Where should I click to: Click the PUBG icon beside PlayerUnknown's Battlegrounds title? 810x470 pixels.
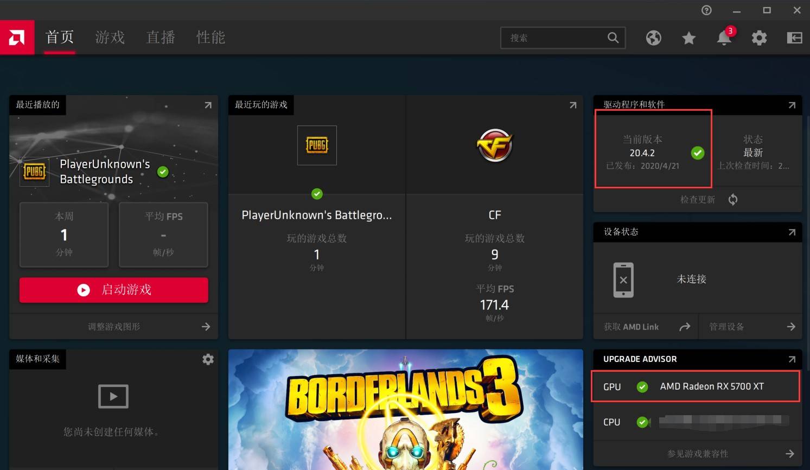coord(34,172)
